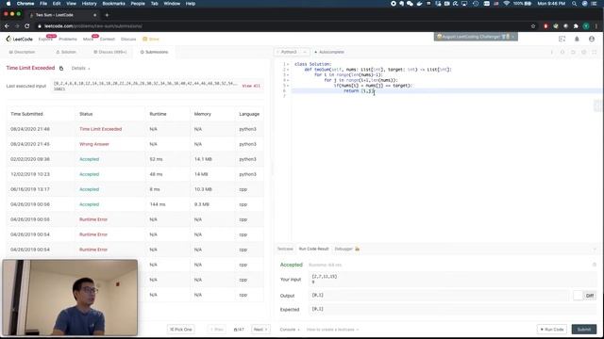Reload the page in Chrome
The width and height of the screenshot is (604, 339).
click(x=27, y=26)
